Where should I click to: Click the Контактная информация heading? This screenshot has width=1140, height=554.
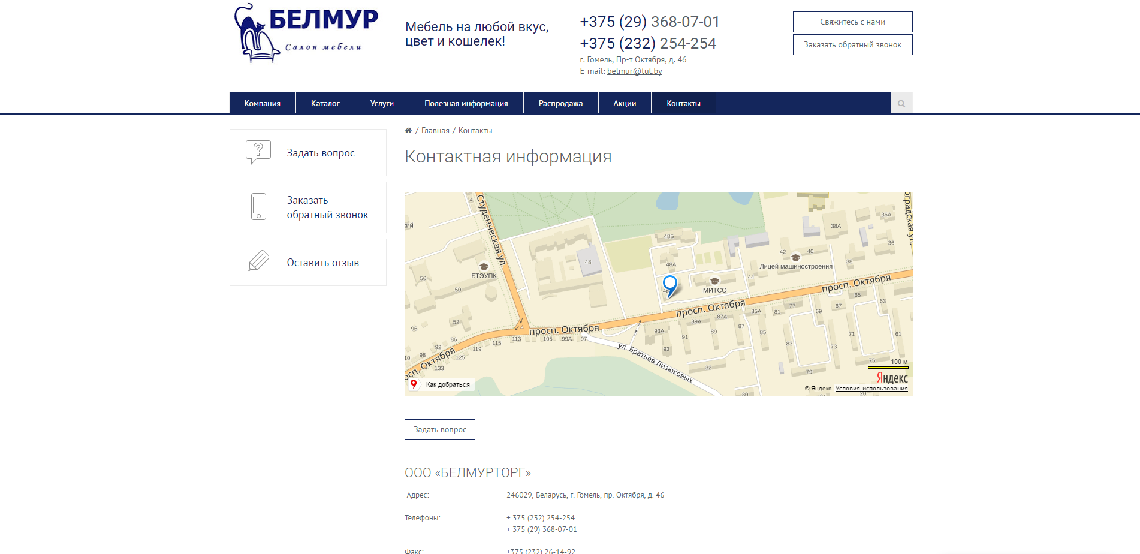click(x=508, y=156)
